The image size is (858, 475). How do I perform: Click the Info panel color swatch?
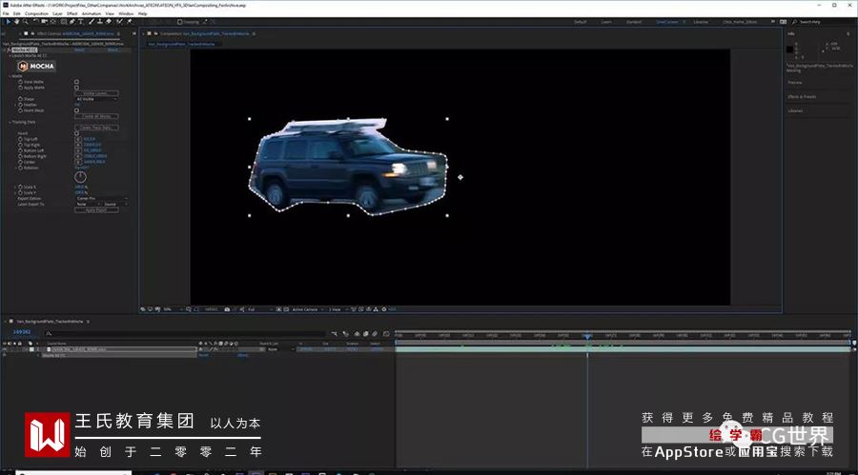tap(789, 49)
